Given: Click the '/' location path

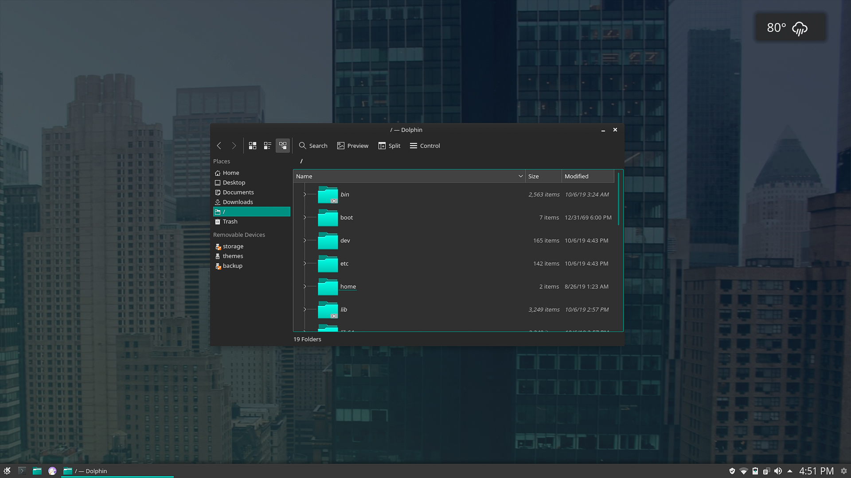Looking at the screenshot, I should [301, 161].
